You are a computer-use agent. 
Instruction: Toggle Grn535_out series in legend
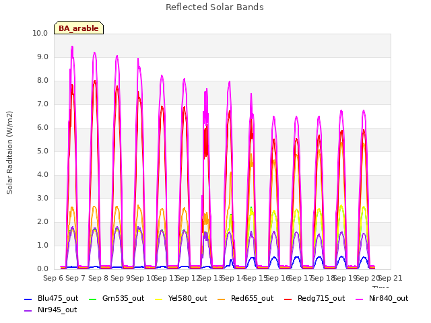click(x=117, y=299)
